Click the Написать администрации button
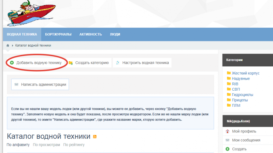Screen dimensions: 273x153 [x=40, y=84]
